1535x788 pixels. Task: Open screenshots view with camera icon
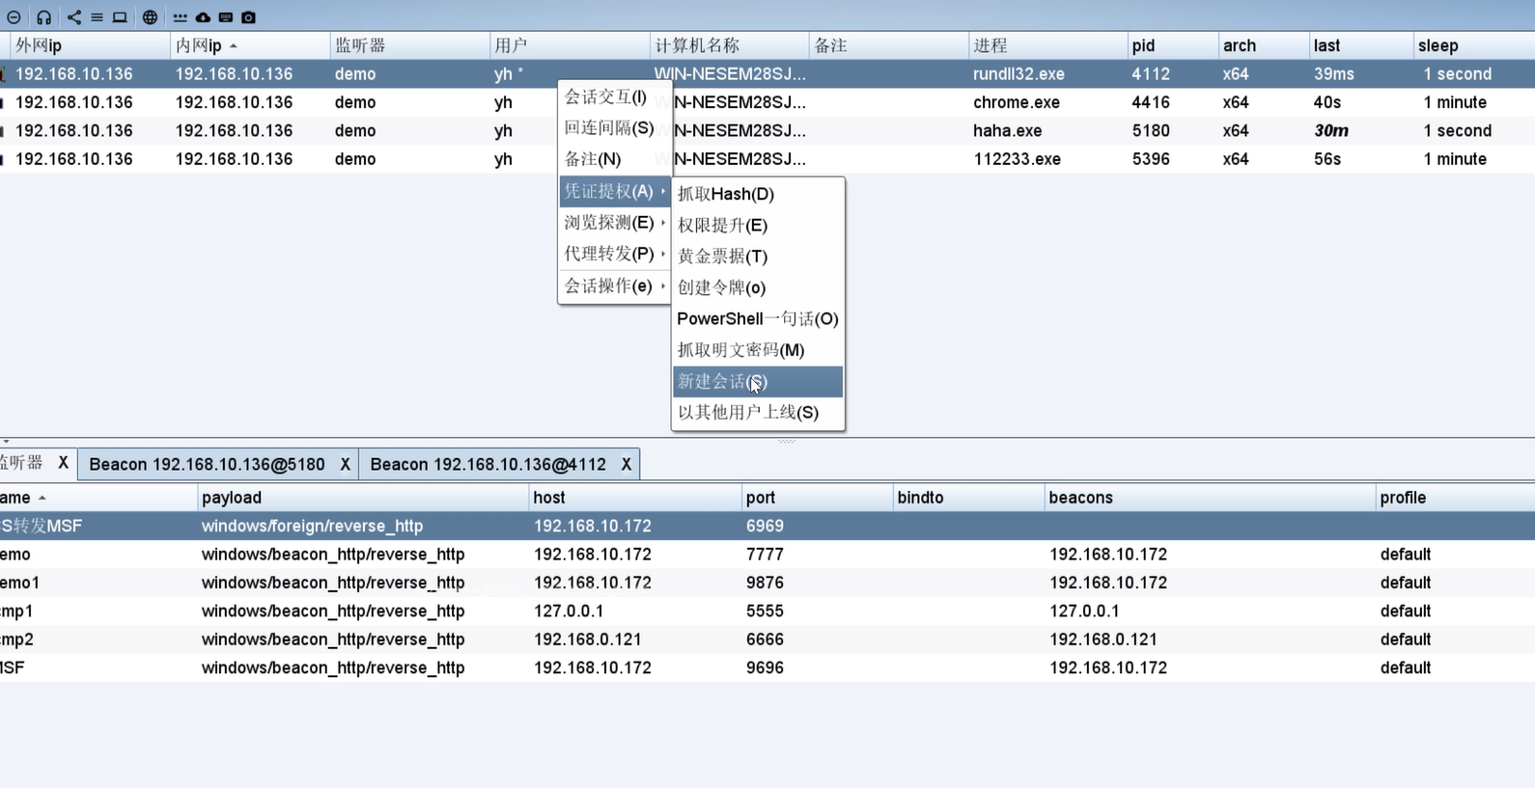click(x=248, y=17)
